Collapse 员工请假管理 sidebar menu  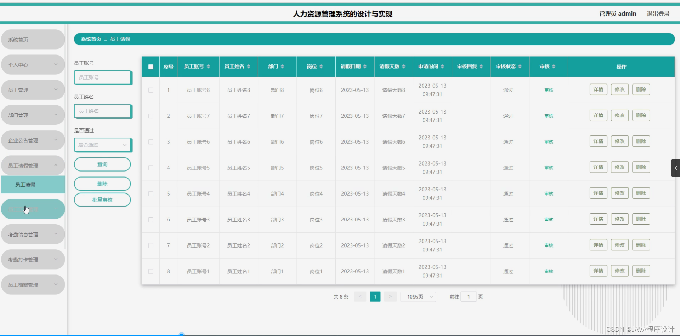click(33, 166)
